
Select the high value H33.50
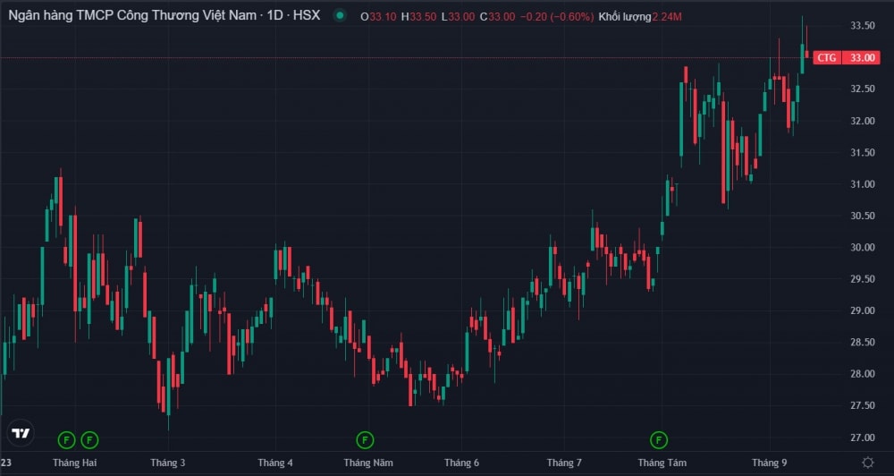418,17
